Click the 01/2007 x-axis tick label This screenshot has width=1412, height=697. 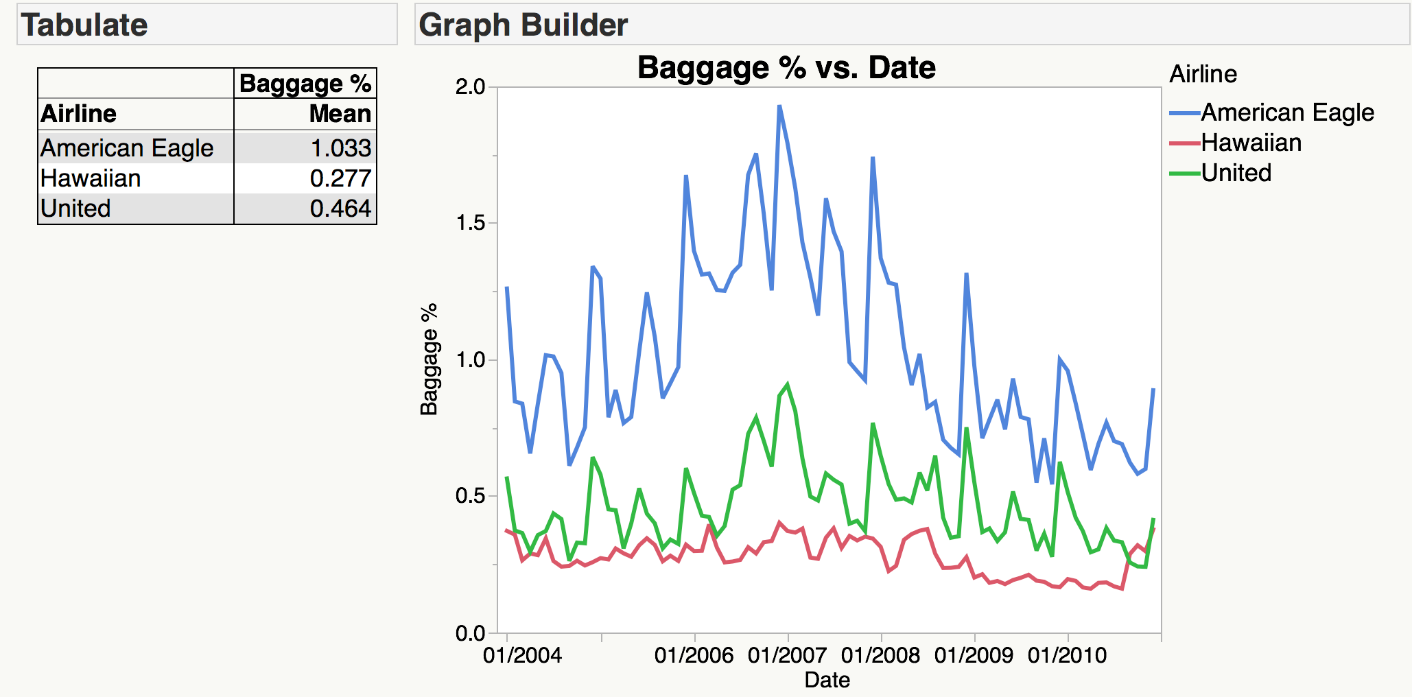point(788,655)
